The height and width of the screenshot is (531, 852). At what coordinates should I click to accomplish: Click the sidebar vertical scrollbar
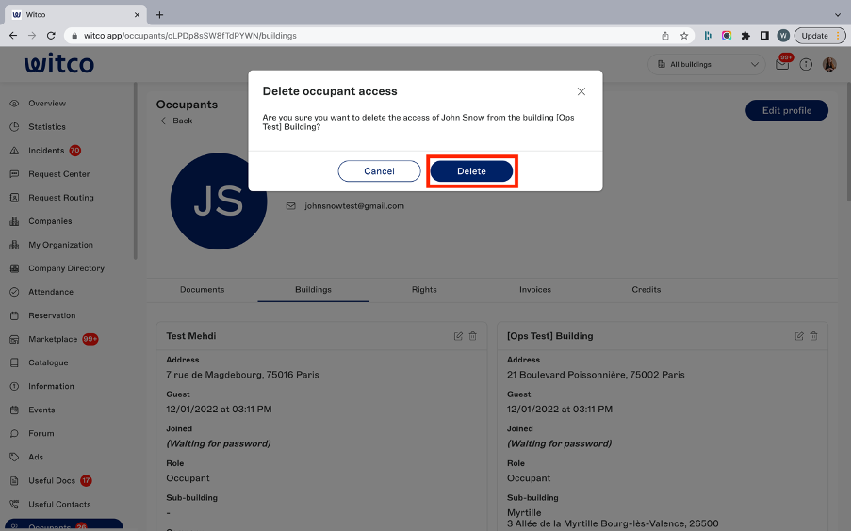[136, 171]
